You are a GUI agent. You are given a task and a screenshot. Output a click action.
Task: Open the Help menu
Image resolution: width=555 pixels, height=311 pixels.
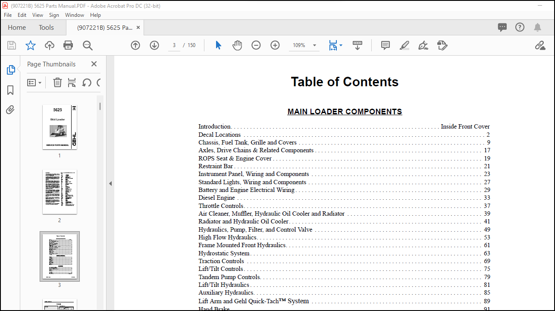point(95,15)
